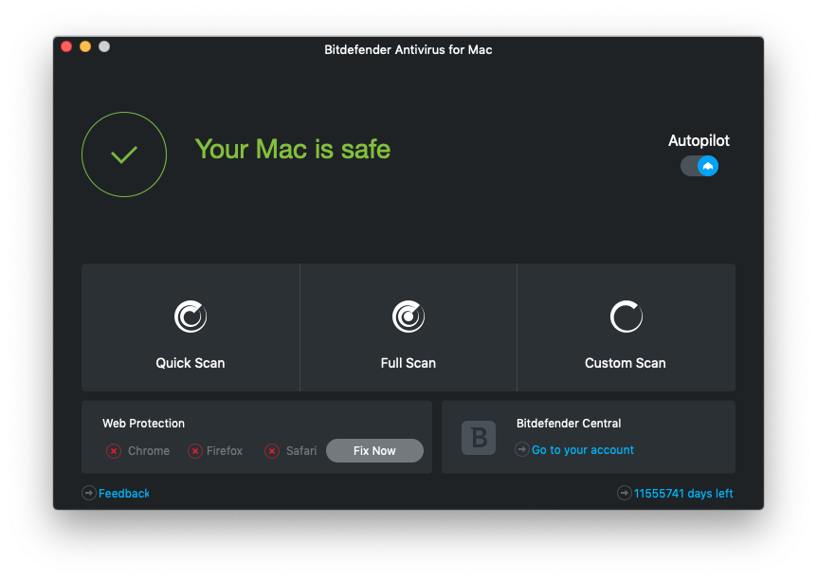This screenshot has height=580, width=817.
Task: Click the Safari browser label
Action: coord(301,451)
